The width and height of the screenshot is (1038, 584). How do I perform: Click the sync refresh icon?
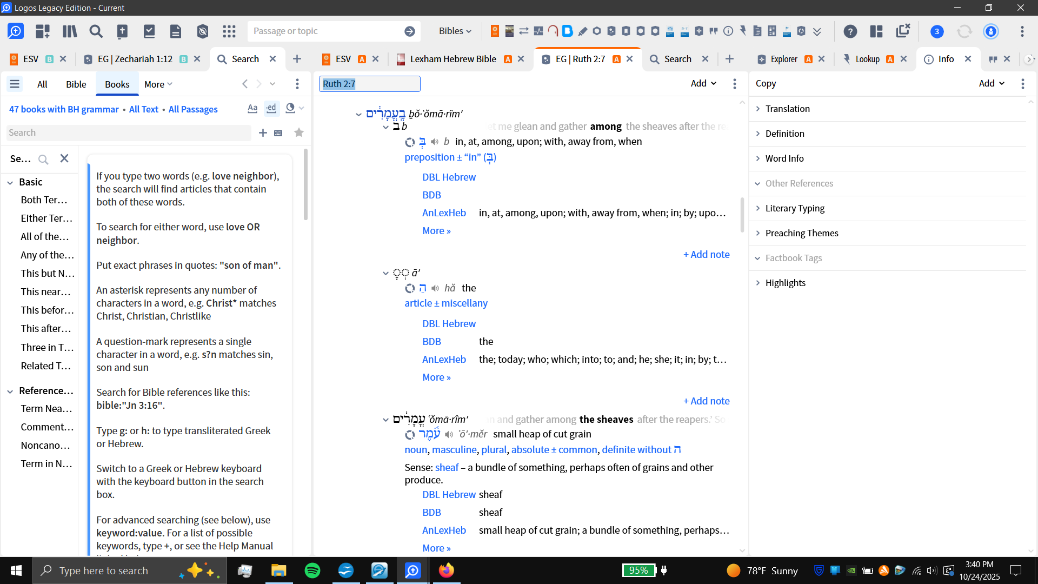[x=964, y=31]
